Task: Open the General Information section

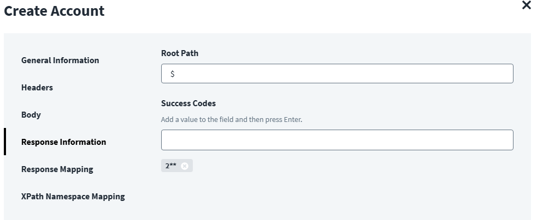Action: (60, 60)
